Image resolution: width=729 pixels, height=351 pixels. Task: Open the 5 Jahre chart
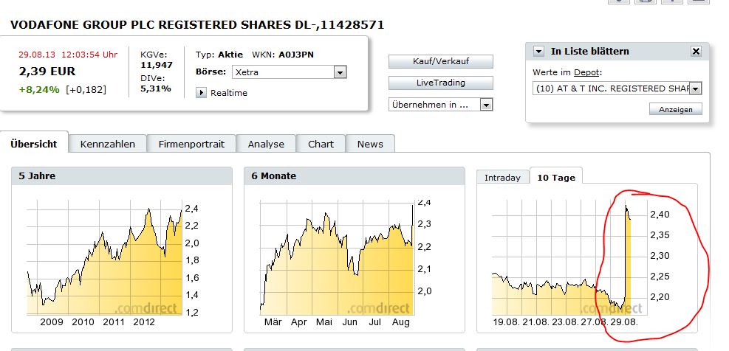tap(113, 263)
